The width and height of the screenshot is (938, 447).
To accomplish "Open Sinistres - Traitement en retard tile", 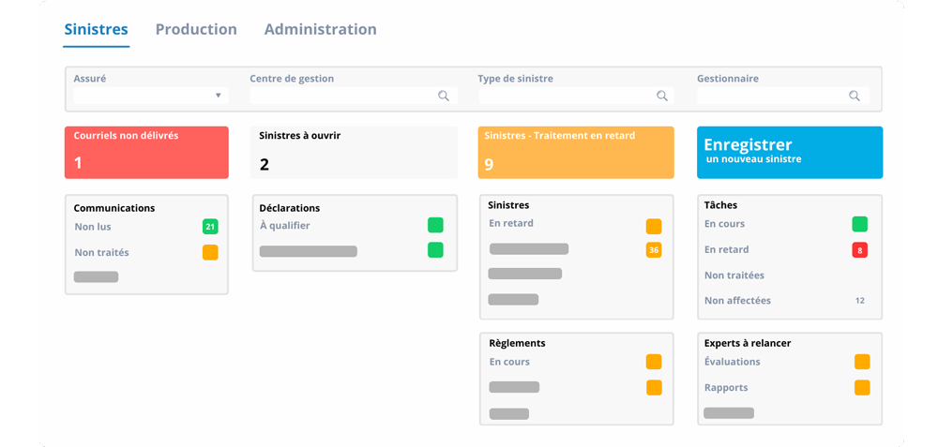I will tap(576, 153).
